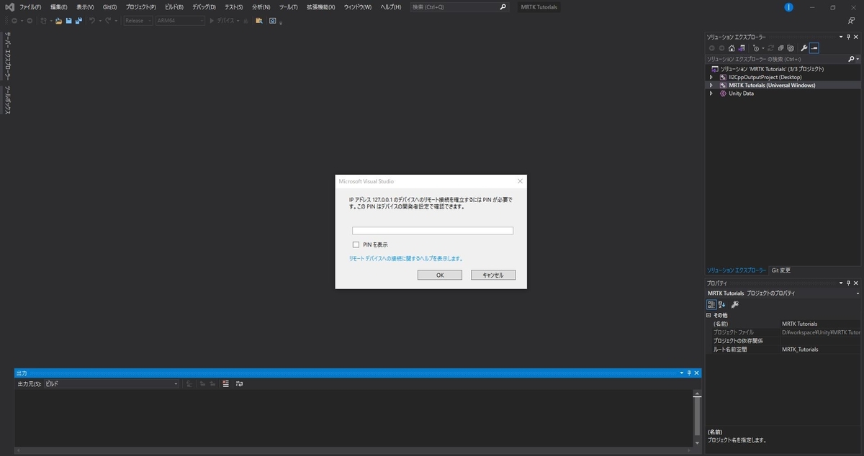Screen dimensions: 864x456
Task: Open the サーバー エクスプローラー side tab
Action: (7, 55)
